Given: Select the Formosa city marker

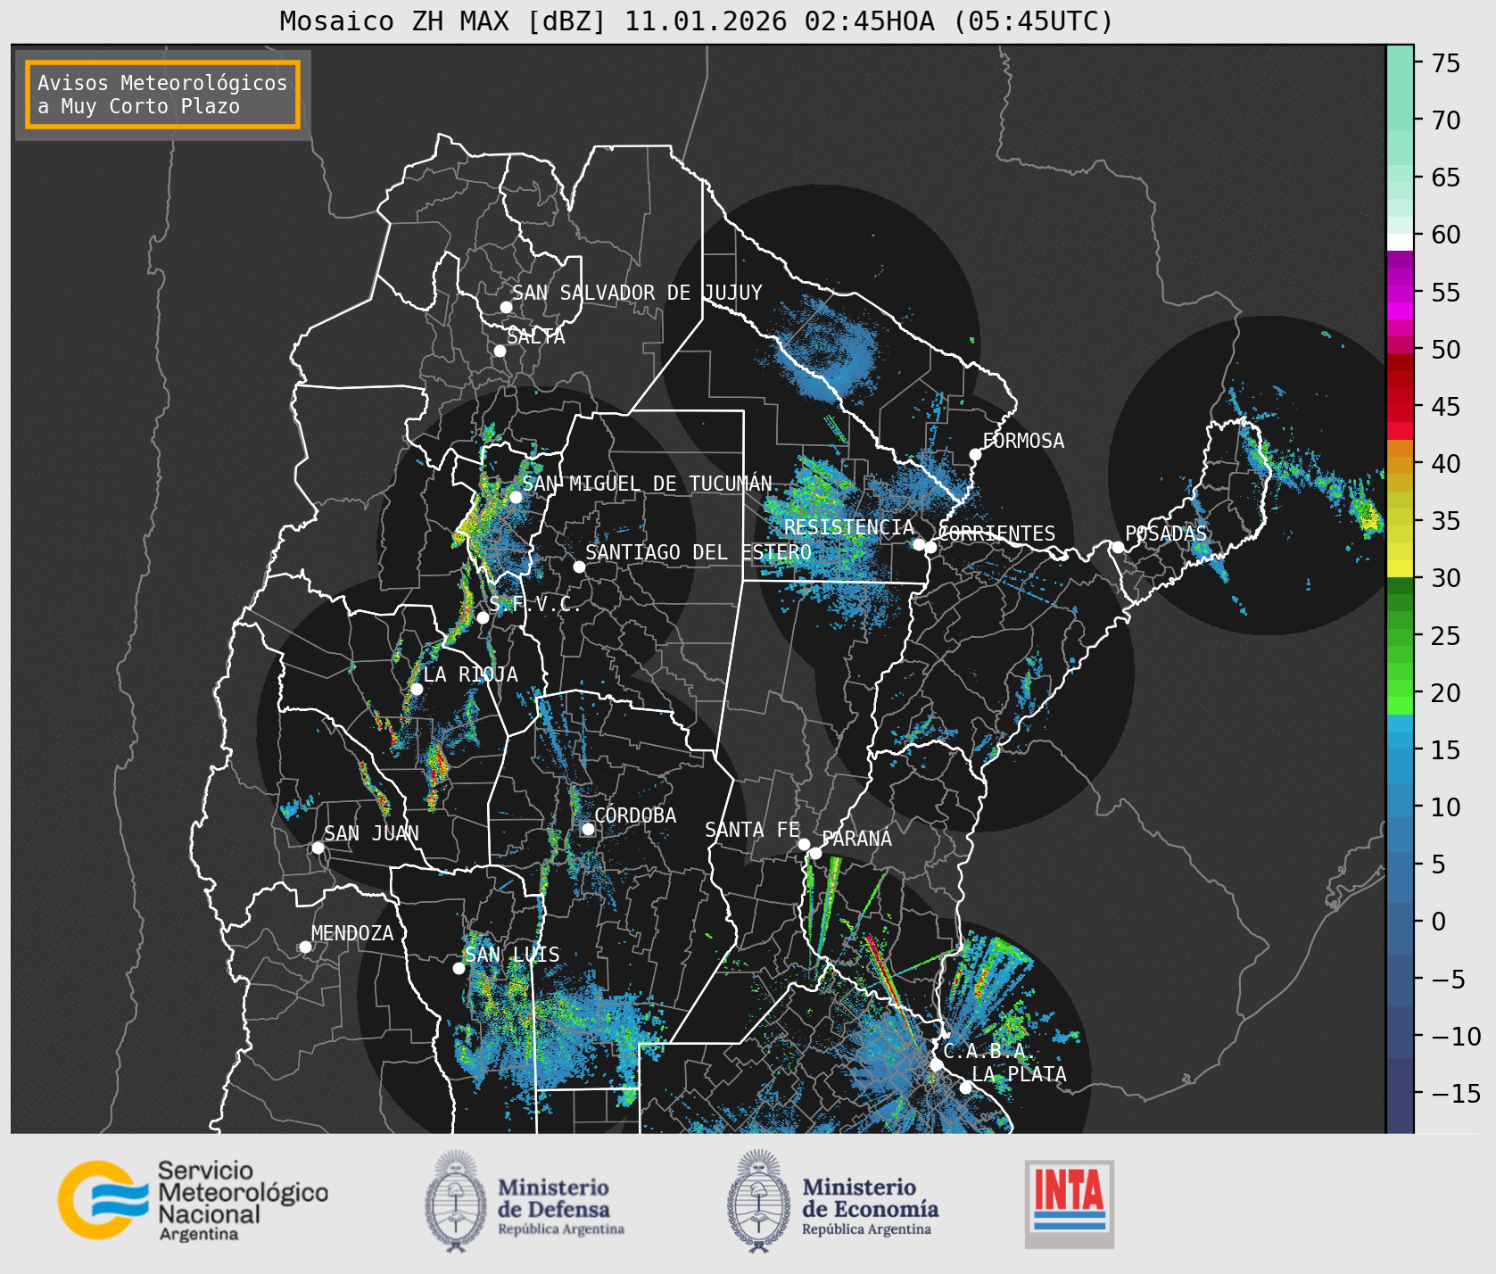Looking at the screenshot, I should pyautogui.click(x=976, y=454).
